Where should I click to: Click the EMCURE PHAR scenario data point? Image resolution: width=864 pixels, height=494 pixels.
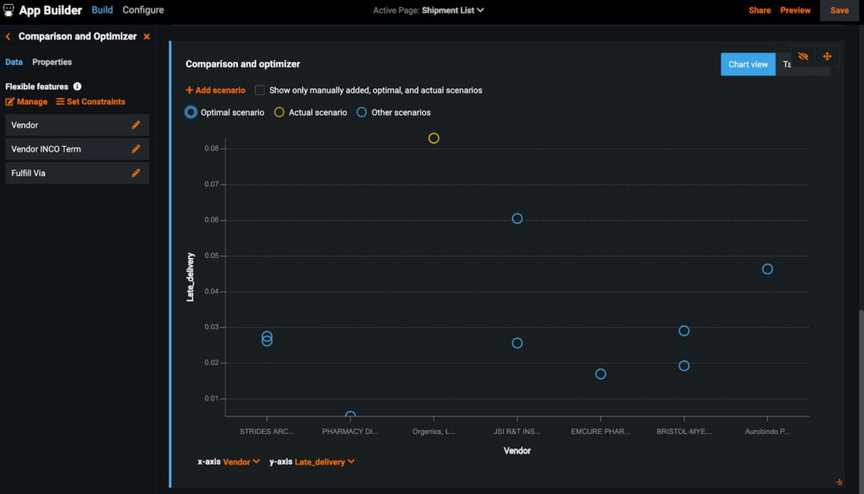tap(601, 374)
